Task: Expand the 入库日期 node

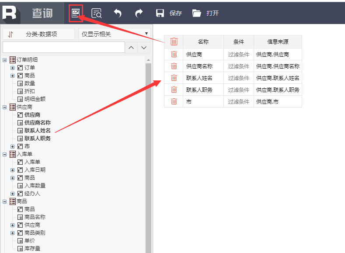Action: coord(12,170)
